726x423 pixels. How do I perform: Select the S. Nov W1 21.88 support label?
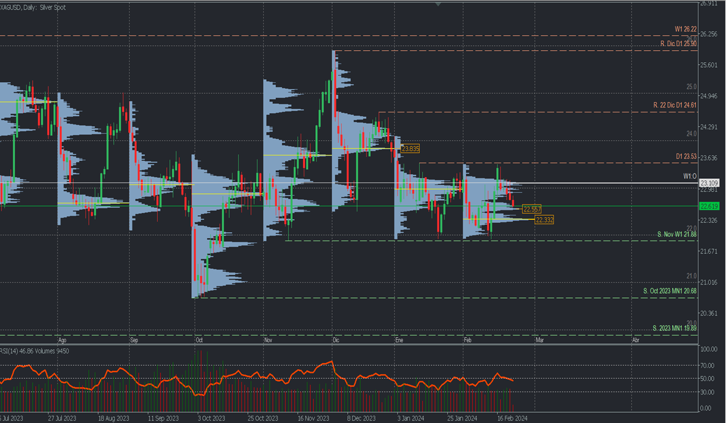click(677, 234)
